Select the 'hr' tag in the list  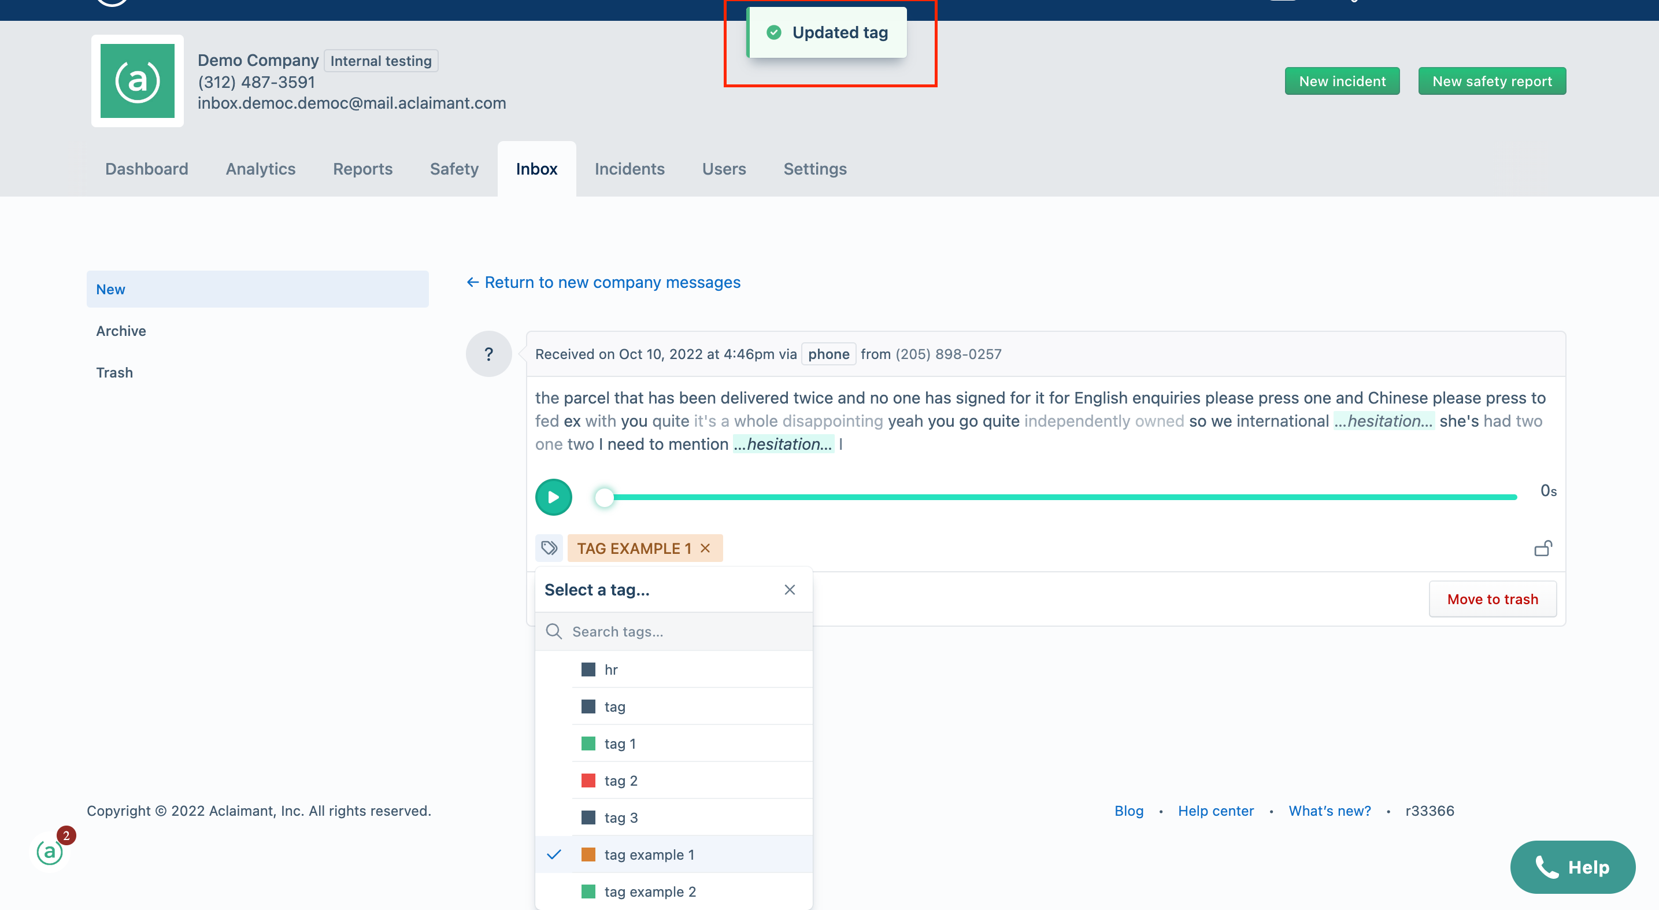click(609, 669)
